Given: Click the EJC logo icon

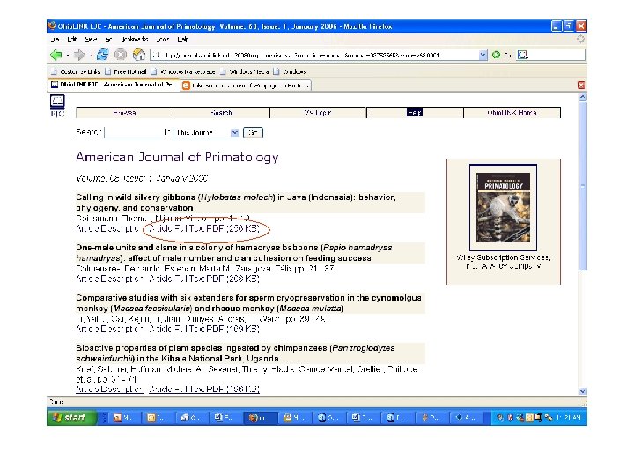Looking at the screenshot, I should [57, 106].
